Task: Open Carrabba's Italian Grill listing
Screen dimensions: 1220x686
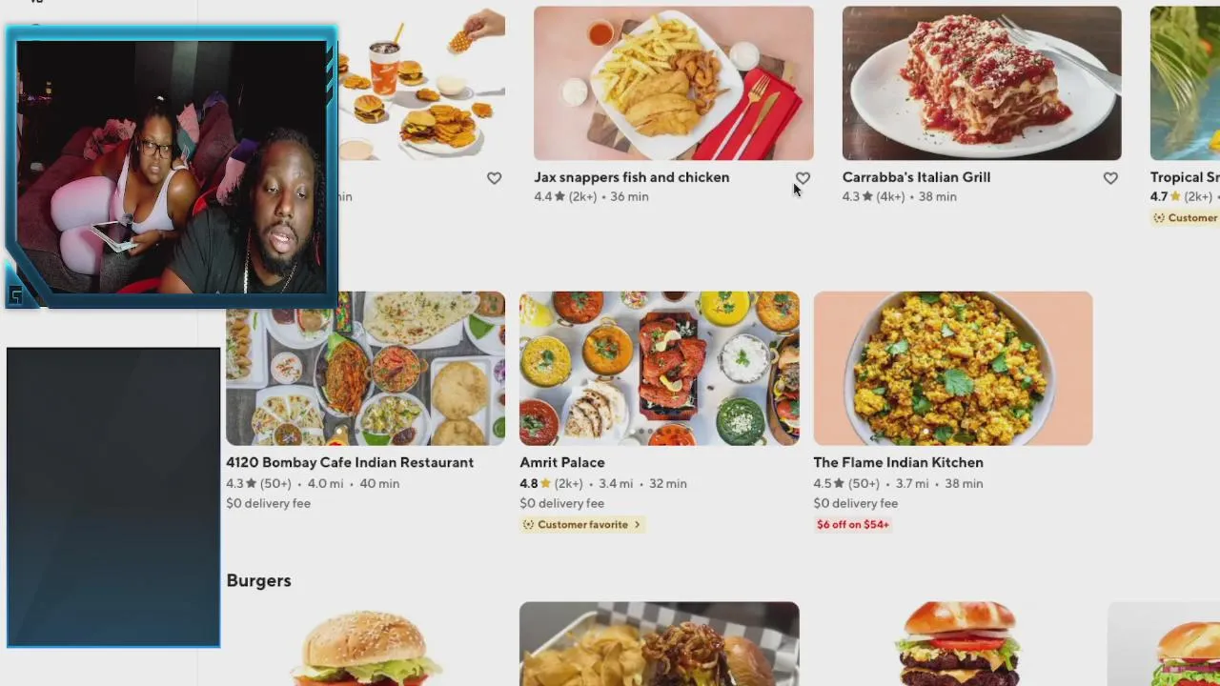Action: coord(916,177)
